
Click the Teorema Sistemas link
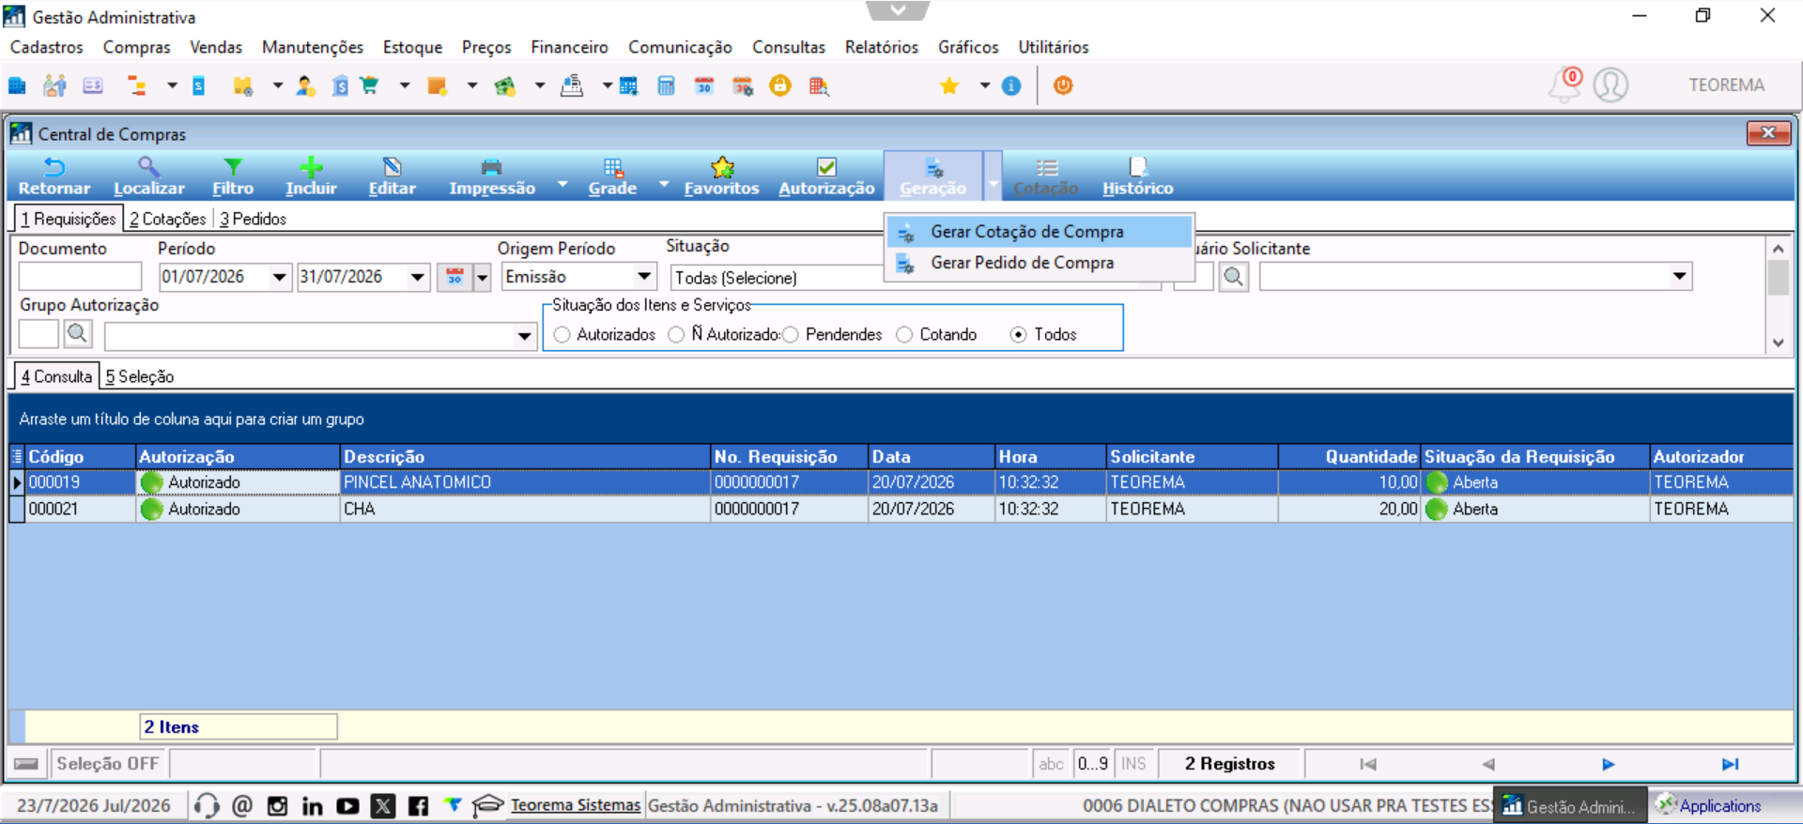click(x=576, y=805)
